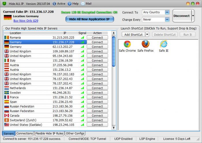Viewport: 202px width, 143px height.
Task: Click the LSP Engine status entry
Action: tap(147, 139)
